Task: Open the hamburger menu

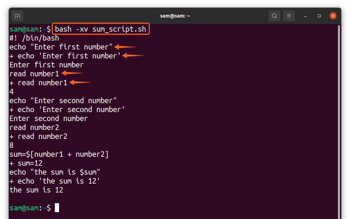Action: coord(289,16)
